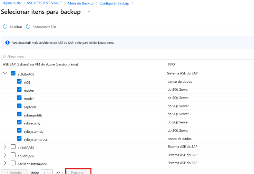Click the Redescobrir BDs icon
The width and height of the screenshot is (254, 174).
28,27
